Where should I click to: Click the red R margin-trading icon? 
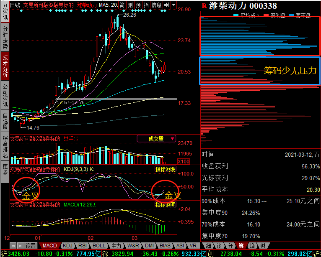204,6
